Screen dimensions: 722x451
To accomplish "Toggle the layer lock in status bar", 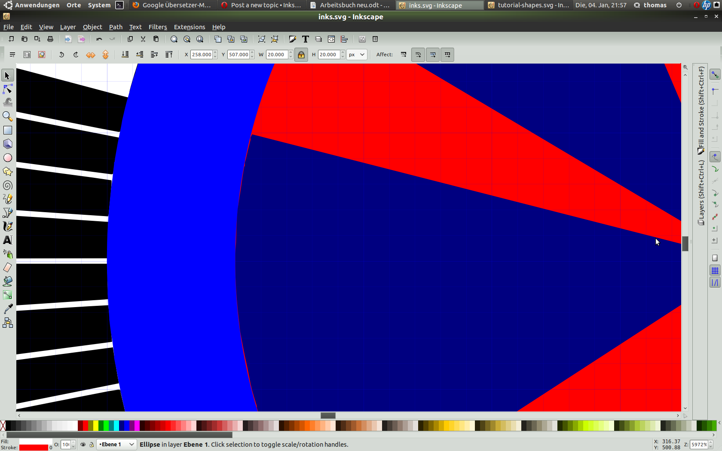I will coord(92,445).
